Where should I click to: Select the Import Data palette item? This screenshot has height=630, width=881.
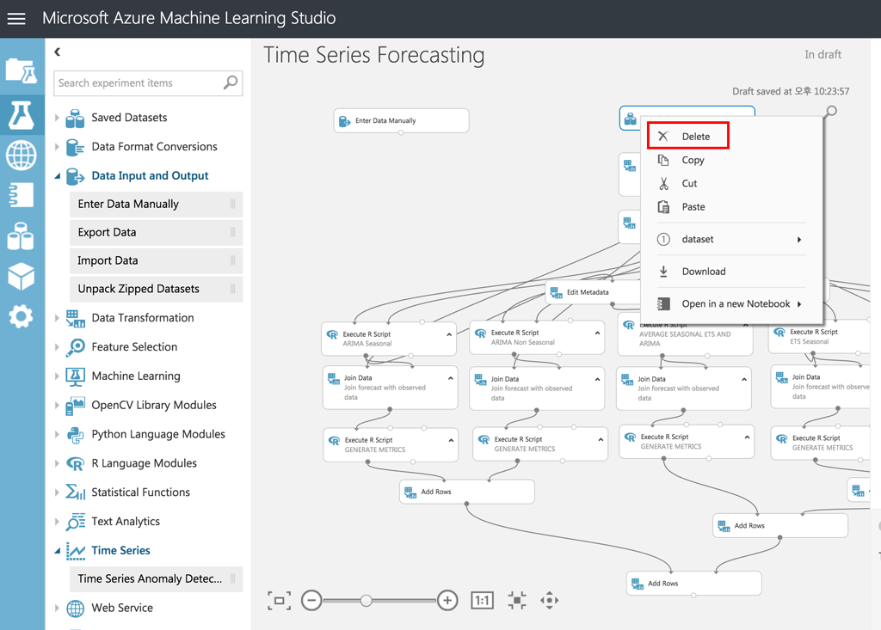click(157, 260)
